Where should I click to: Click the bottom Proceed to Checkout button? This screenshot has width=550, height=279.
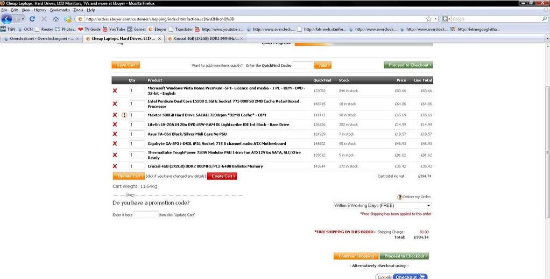[x=405, y=256]
